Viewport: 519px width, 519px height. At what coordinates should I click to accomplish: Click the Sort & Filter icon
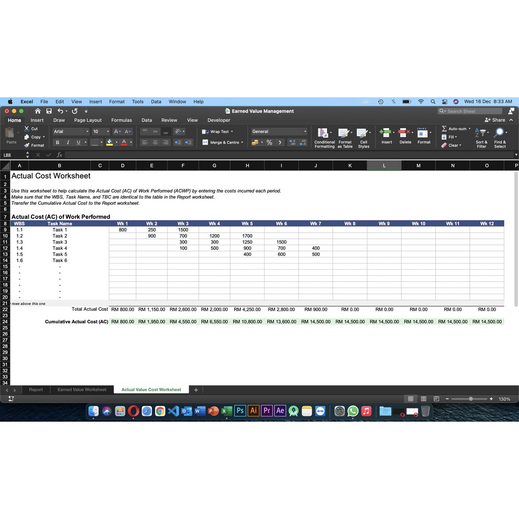(480, 132)
